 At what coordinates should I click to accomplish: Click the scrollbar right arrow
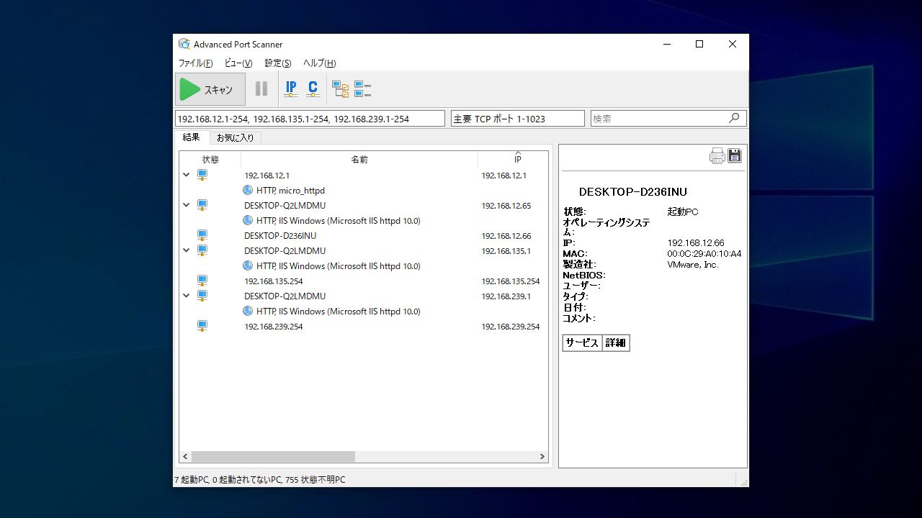coord(542,456)
